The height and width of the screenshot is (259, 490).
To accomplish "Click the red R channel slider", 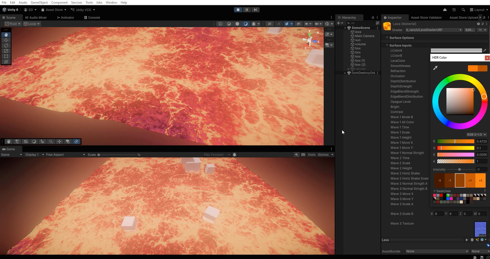I will [x=456, y=141].
